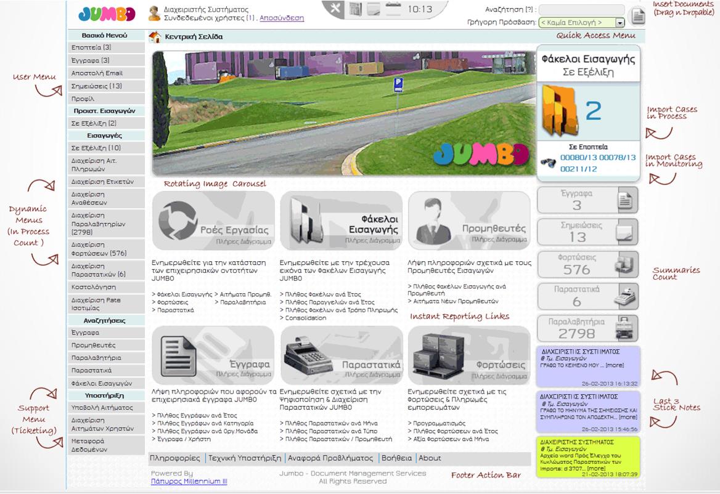Open the Quick Access dropdown (Καμία Επιλογή)

point(581,22)
